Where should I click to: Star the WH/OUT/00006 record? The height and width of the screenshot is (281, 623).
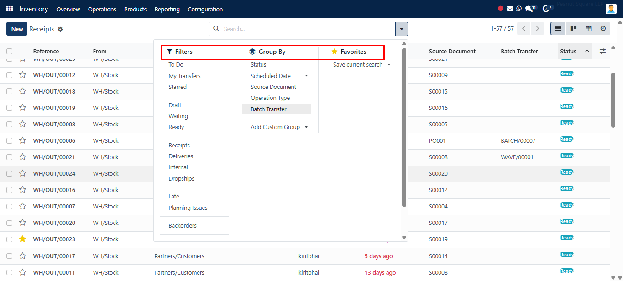(x=22, y=140)
